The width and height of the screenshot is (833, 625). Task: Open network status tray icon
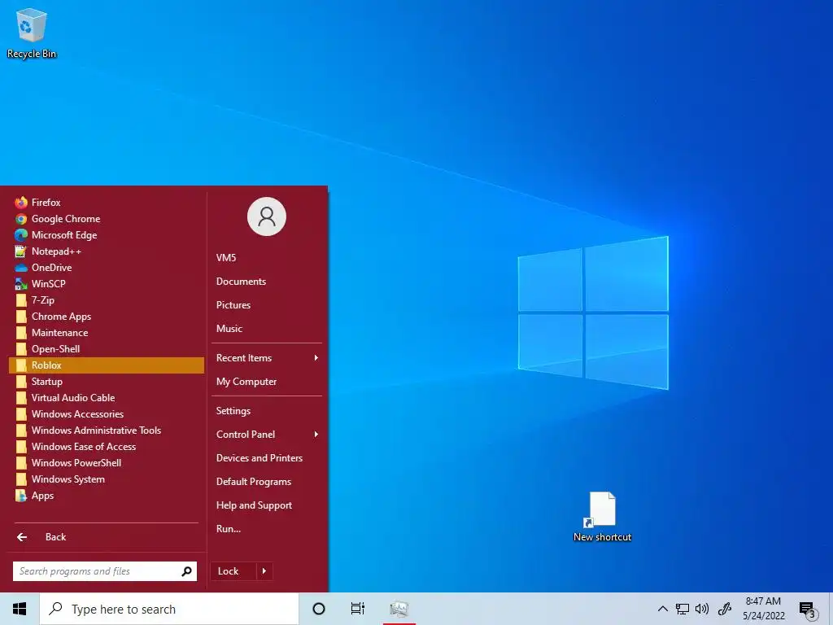(x=683, y=609)
